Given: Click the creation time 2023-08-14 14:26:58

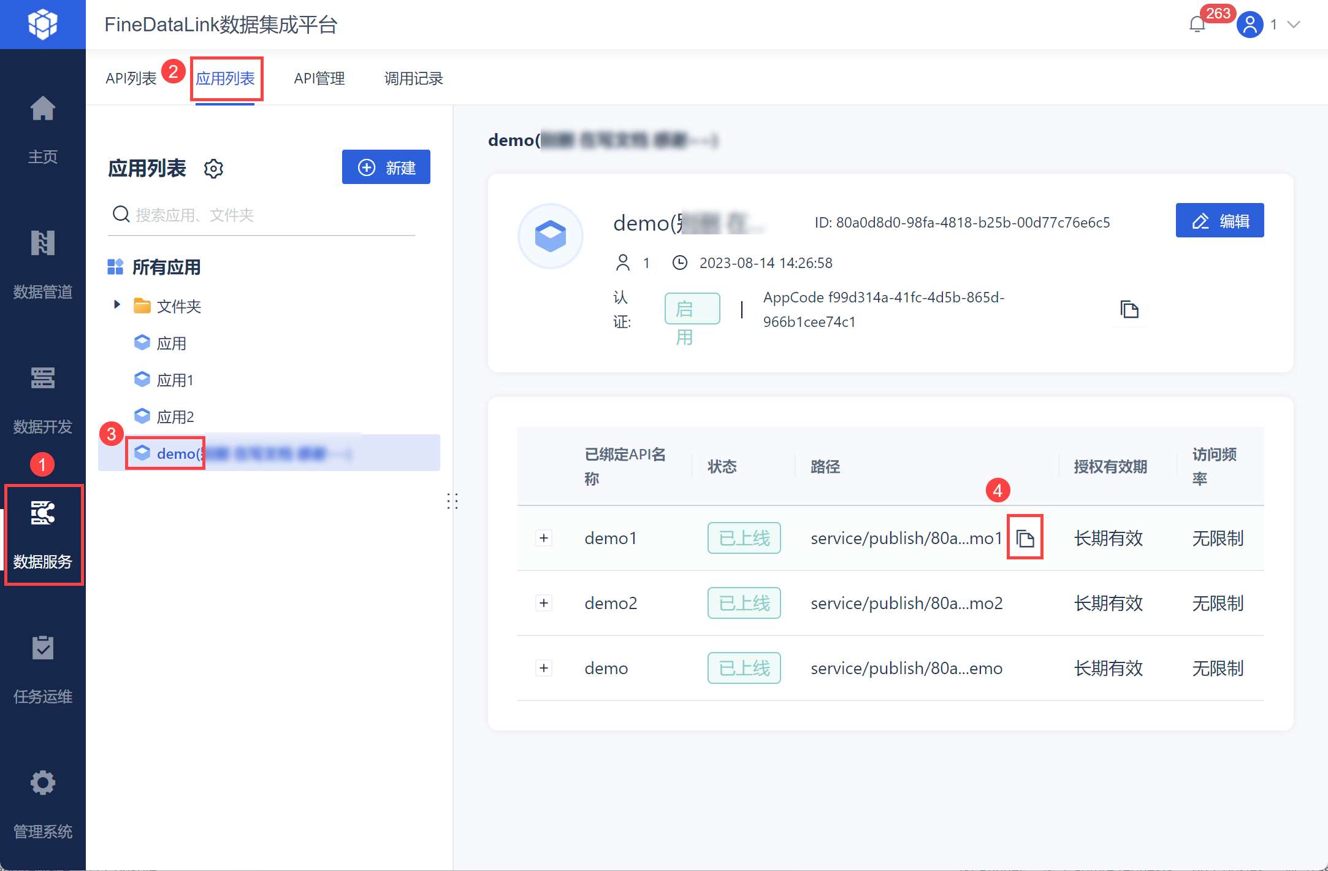Looking at the screenshot, I should (x=766, y=263).
